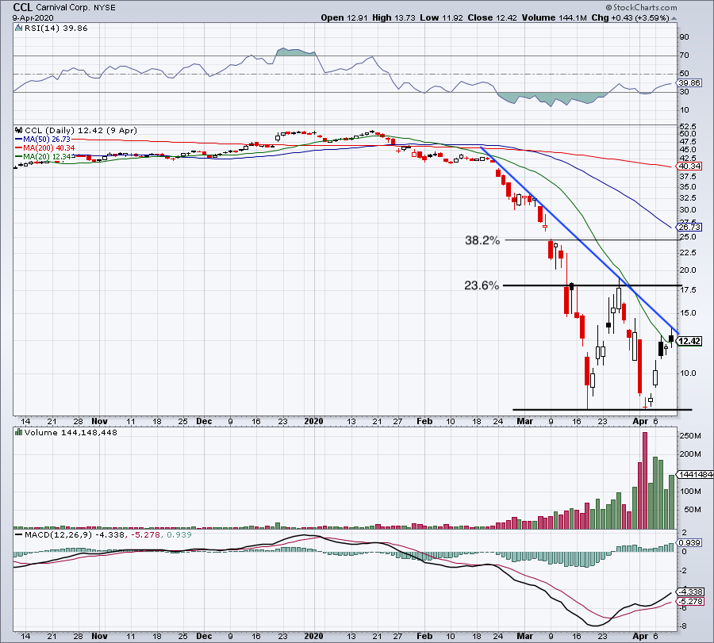The width and height of the screenshot is (714, 643).
Task: Click the 40.34 red price tag
Action: coord(689,166)
